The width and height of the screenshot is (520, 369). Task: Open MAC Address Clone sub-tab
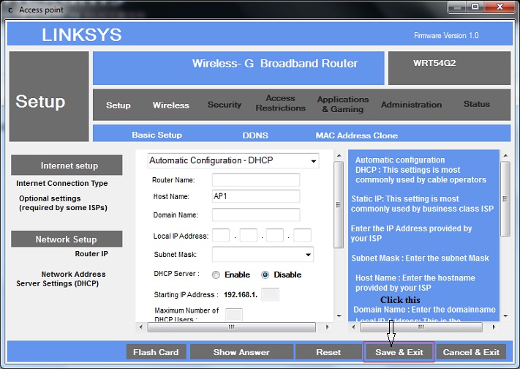tap(356, 135)
